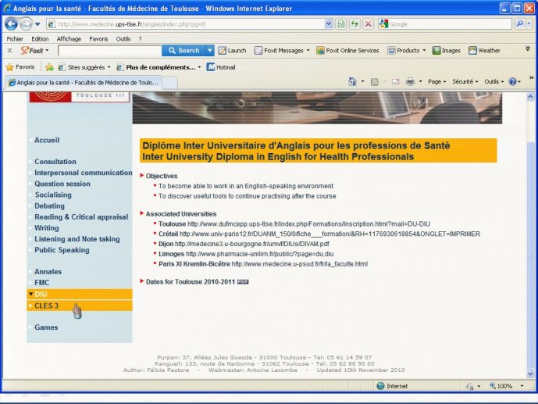Go to Accueil in sidebar
538x404 pixels.
click(x=47, y=140)
